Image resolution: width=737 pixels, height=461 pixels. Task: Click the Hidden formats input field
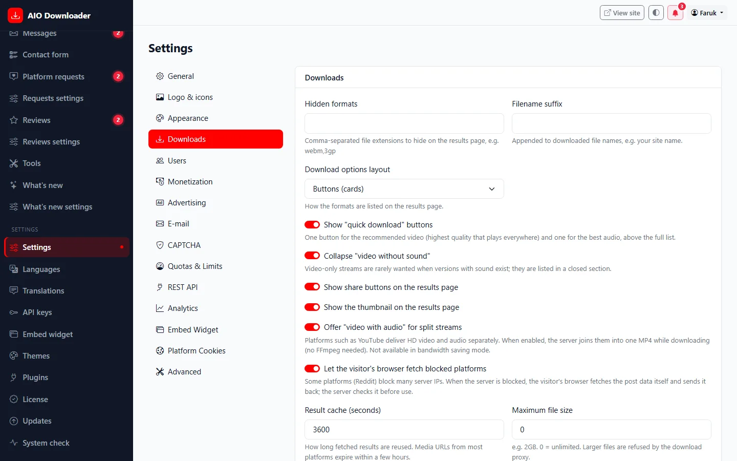click(x=404, y=123)
